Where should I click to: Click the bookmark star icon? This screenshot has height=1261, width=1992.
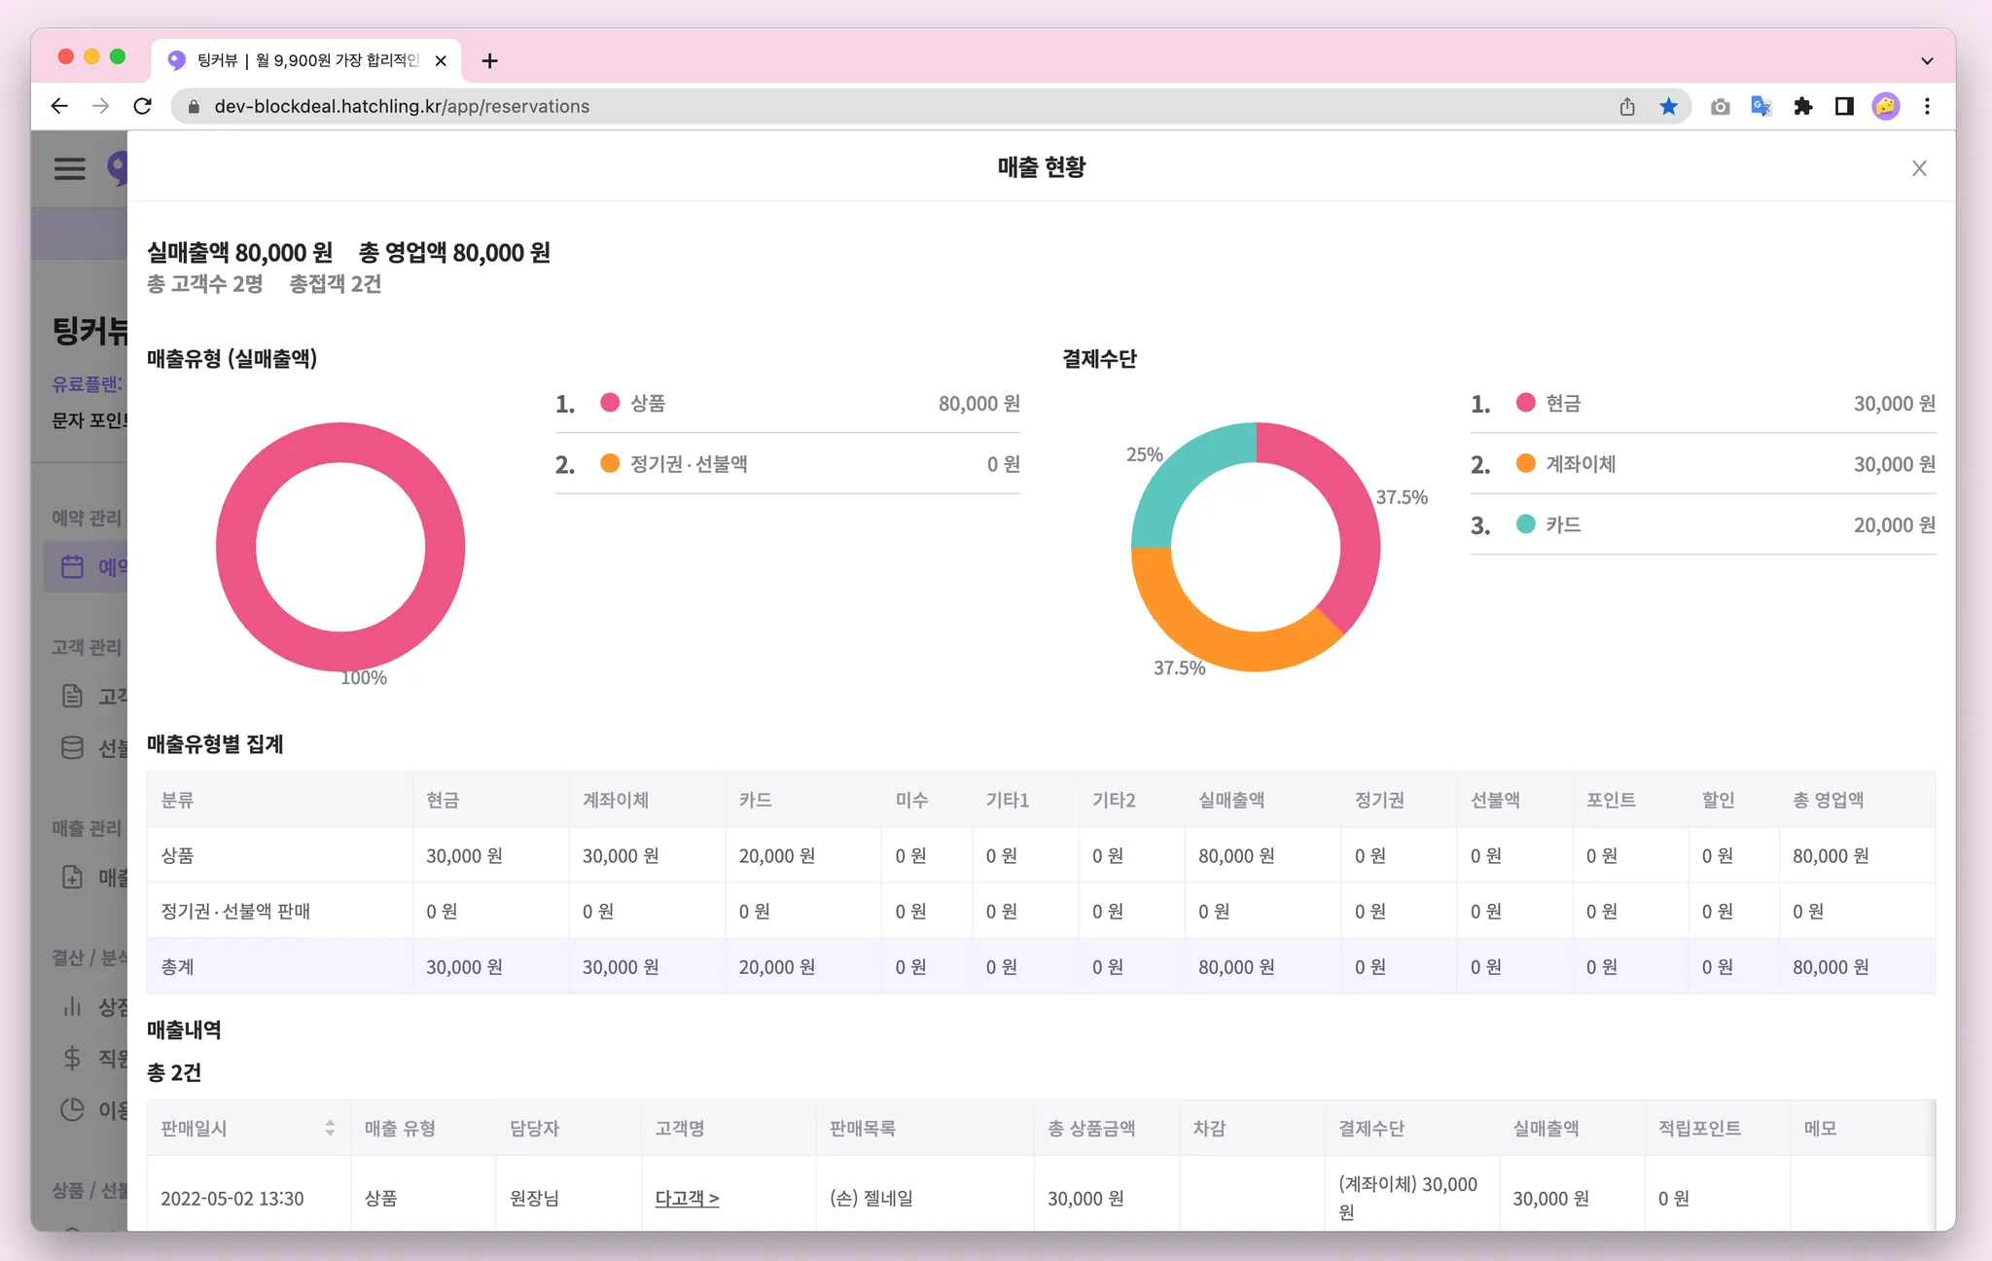[1668, 106]
